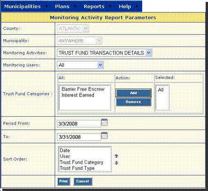208x191 pixels.
Task: Open the Plans menu
Action: point(62,7)
